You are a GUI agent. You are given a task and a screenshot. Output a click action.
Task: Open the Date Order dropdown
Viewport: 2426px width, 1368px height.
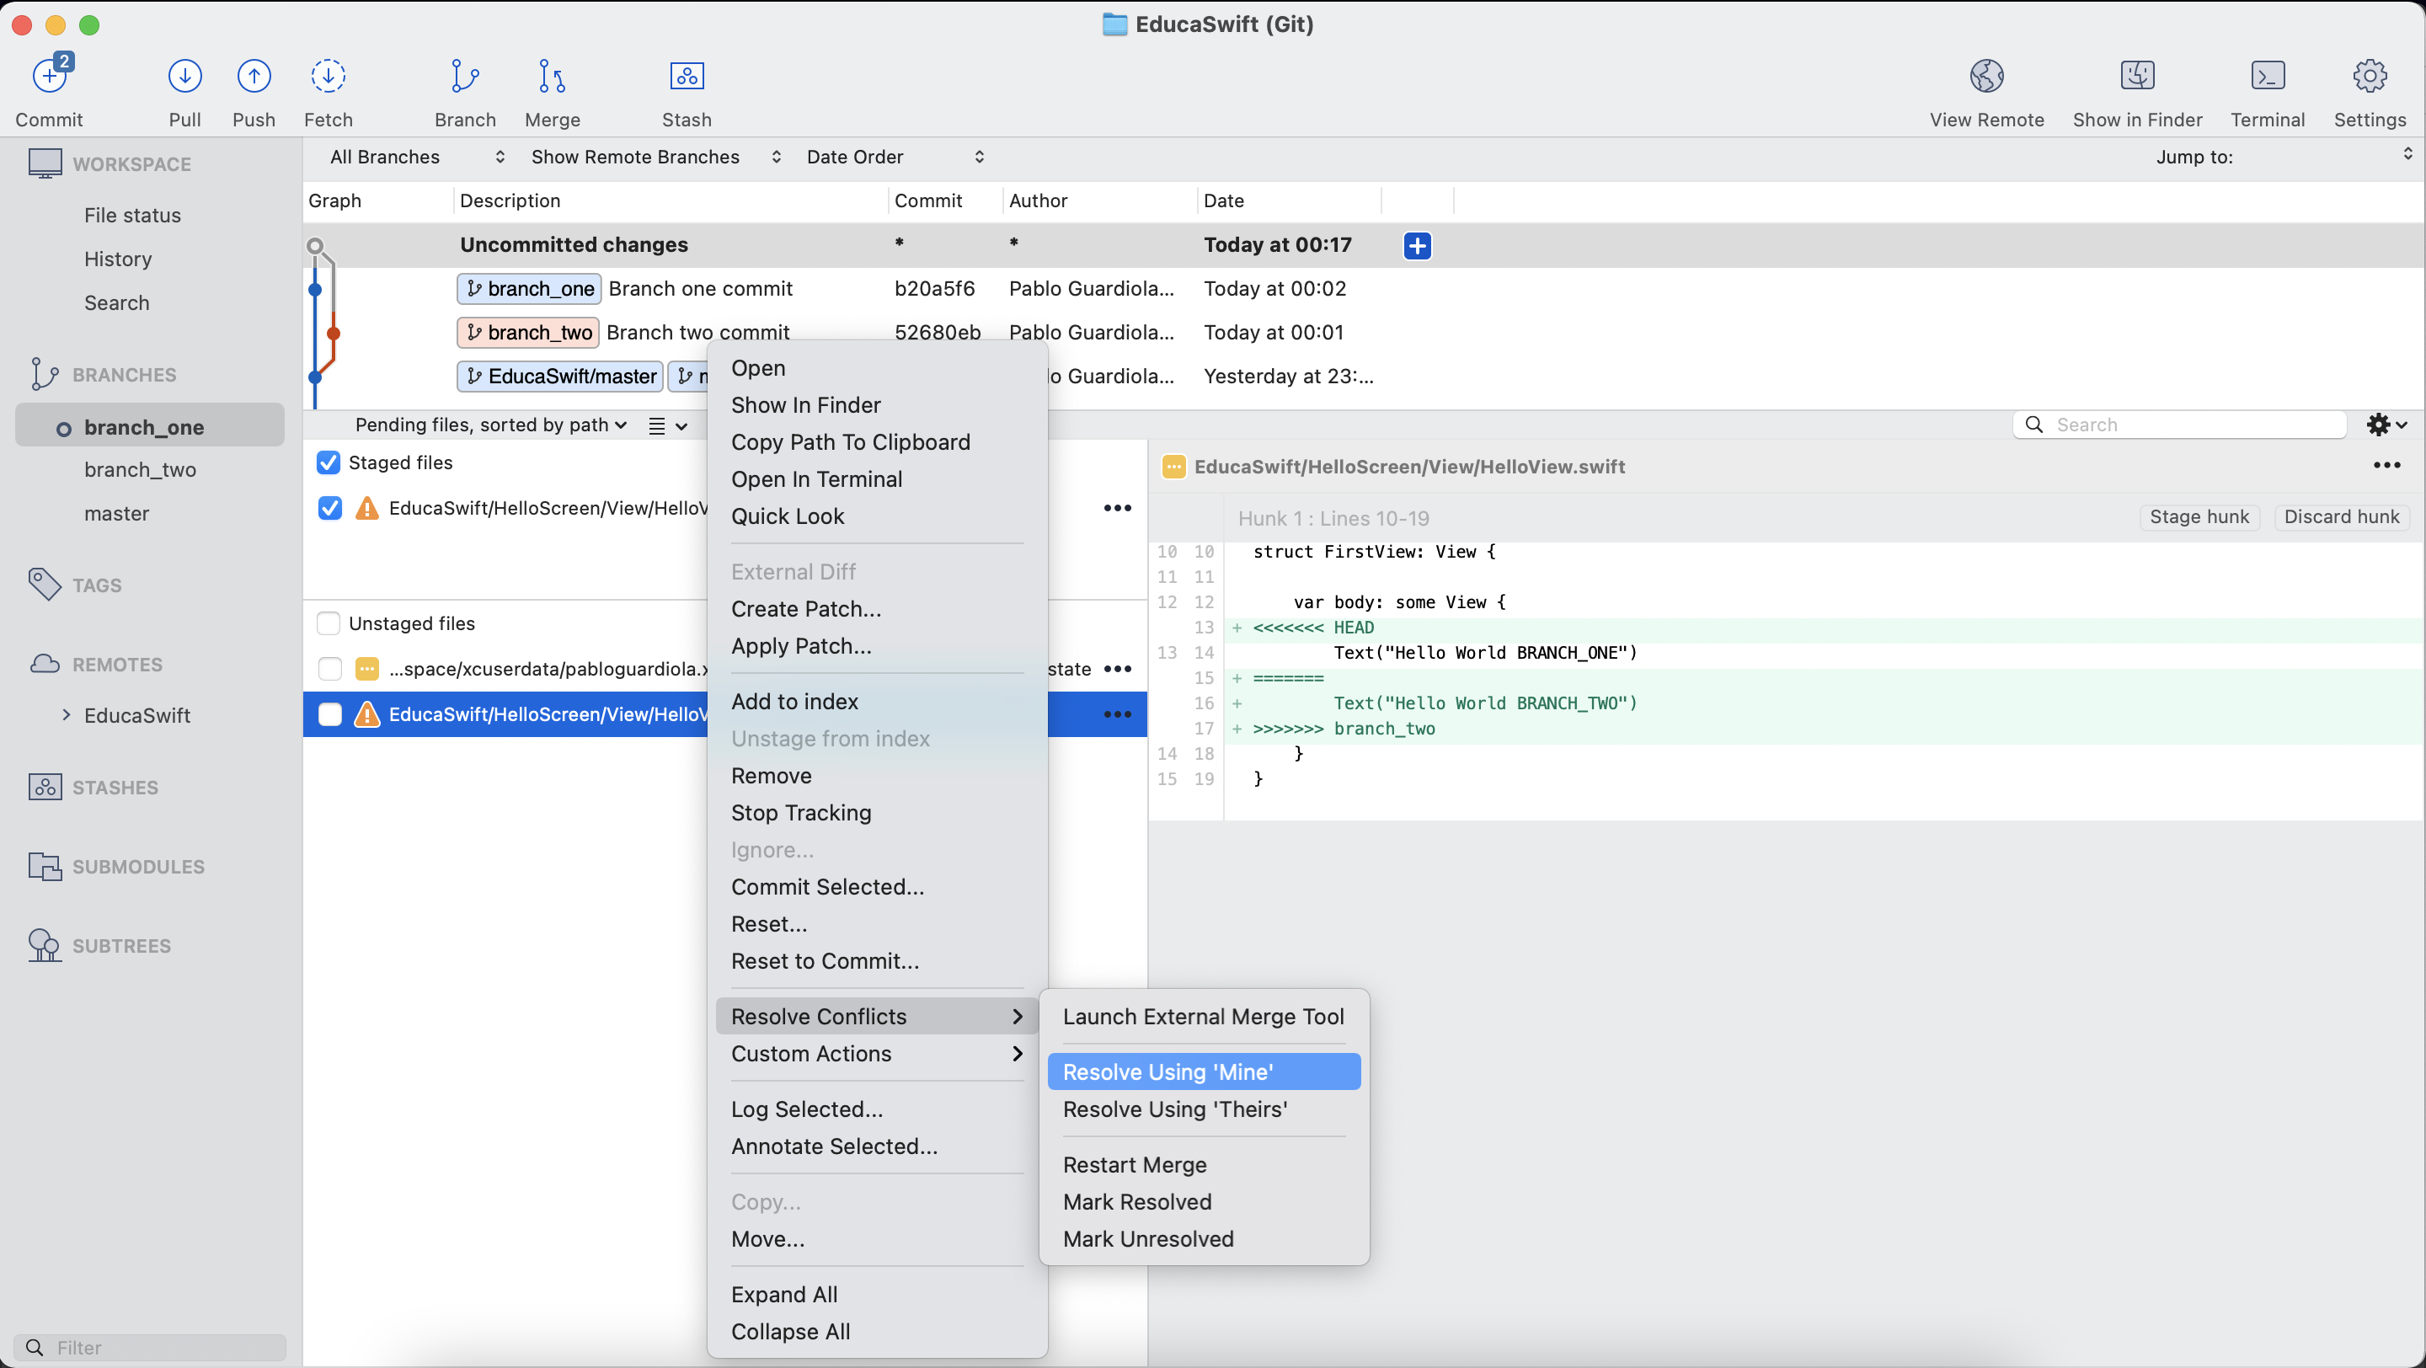pyautogui.click(x=894, y=158)
